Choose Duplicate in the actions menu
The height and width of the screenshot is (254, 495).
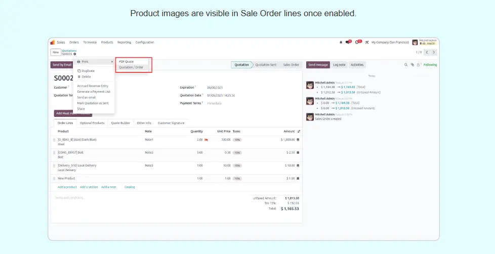click(88, 71)
